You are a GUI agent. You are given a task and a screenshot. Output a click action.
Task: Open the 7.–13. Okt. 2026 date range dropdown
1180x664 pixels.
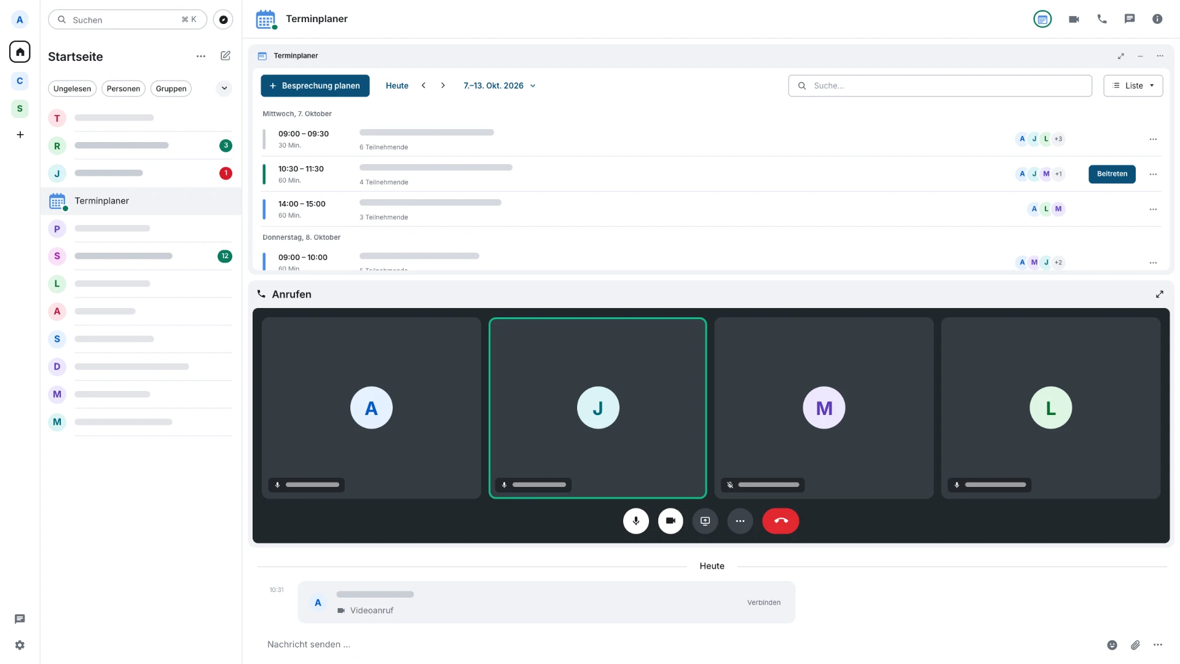coord(499,86)
